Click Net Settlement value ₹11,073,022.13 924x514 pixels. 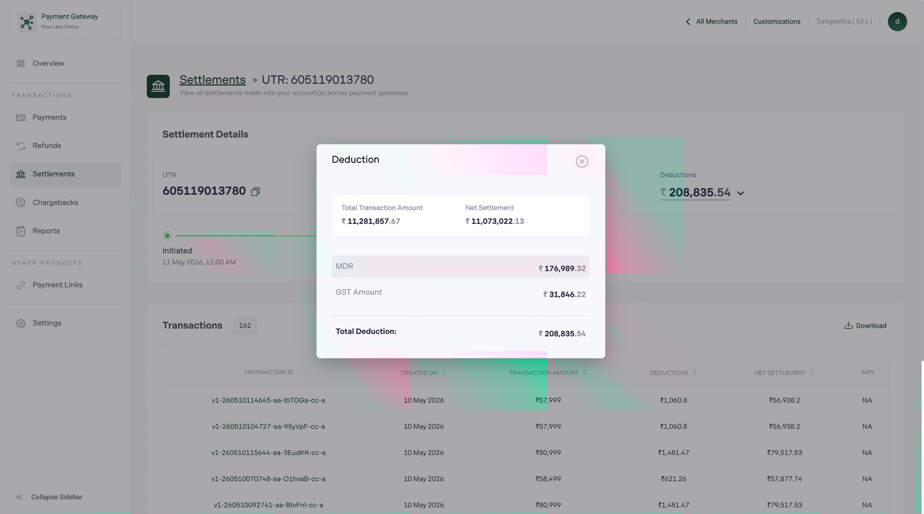[495, 221]
